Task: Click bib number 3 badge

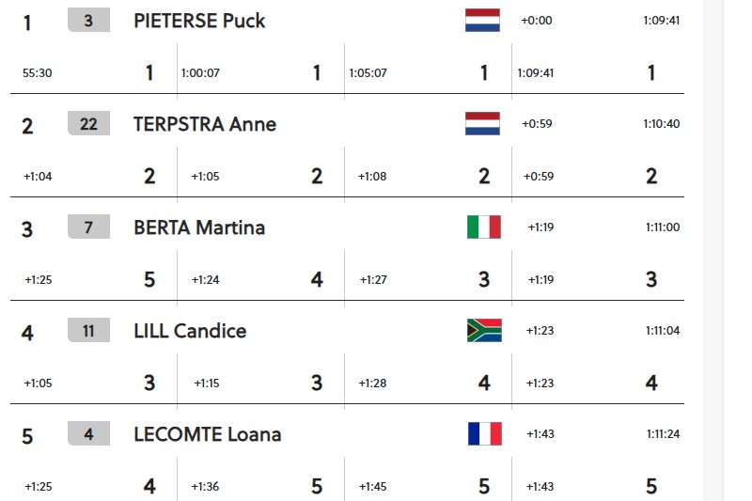Action: pos(88,20)
